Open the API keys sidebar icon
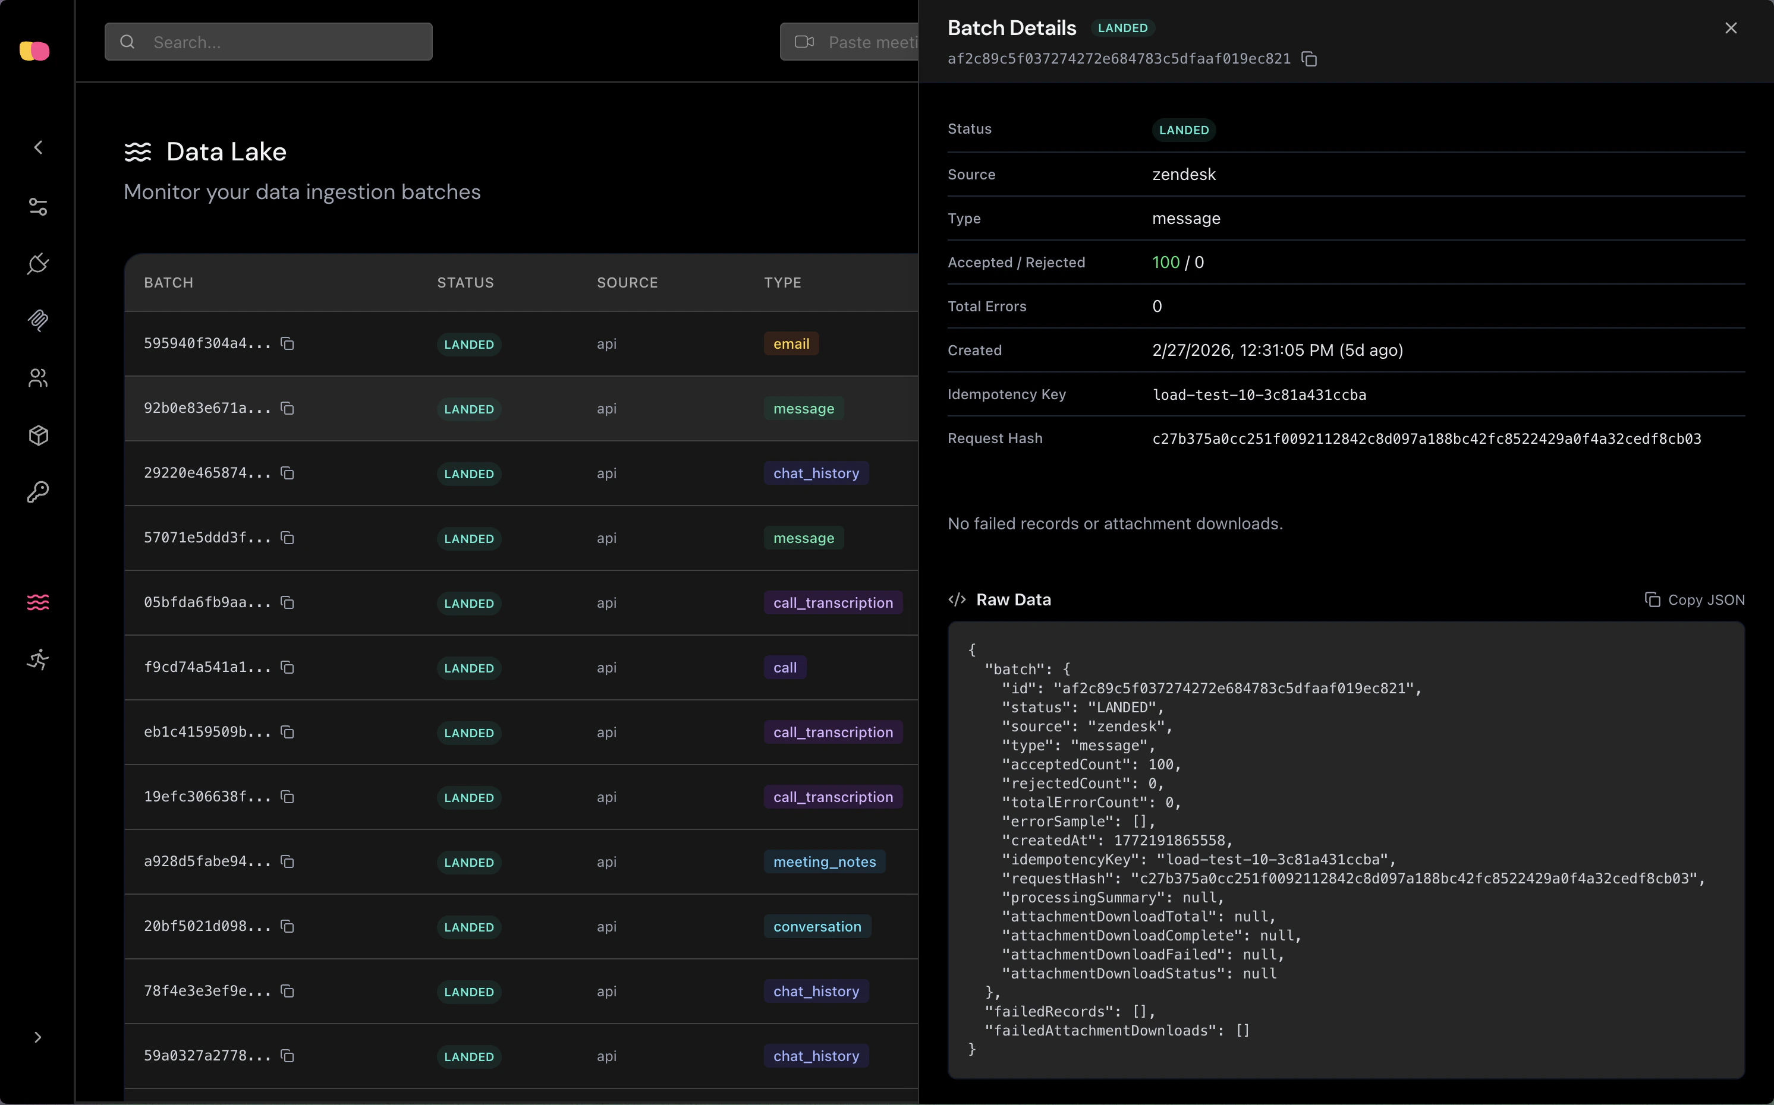This screenshot has height=1105, width=1774. pos(38,492)
